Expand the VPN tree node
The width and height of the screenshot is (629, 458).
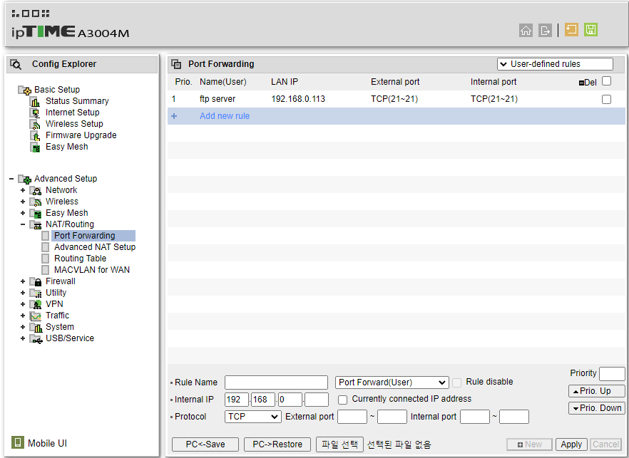click(23, 304)
